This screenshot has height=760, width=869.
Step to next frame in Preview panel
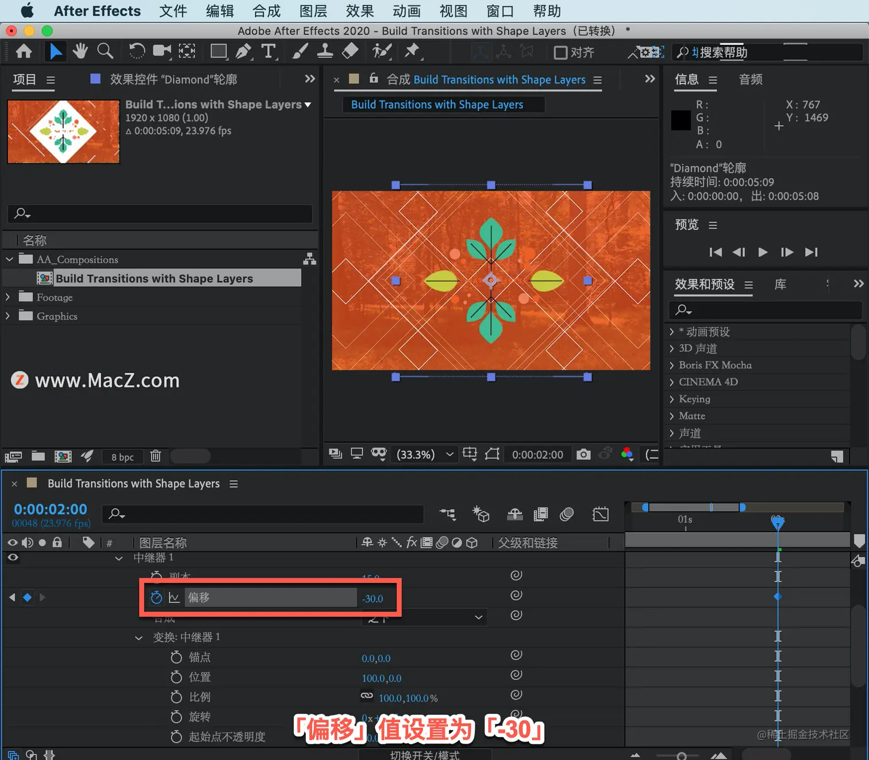787,252
